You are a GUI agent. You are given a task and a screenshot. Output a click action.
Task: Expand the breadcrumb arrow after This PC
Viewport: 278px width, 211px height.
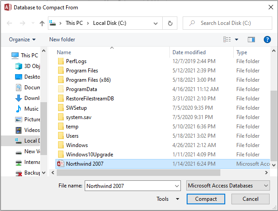coord(88,23)
